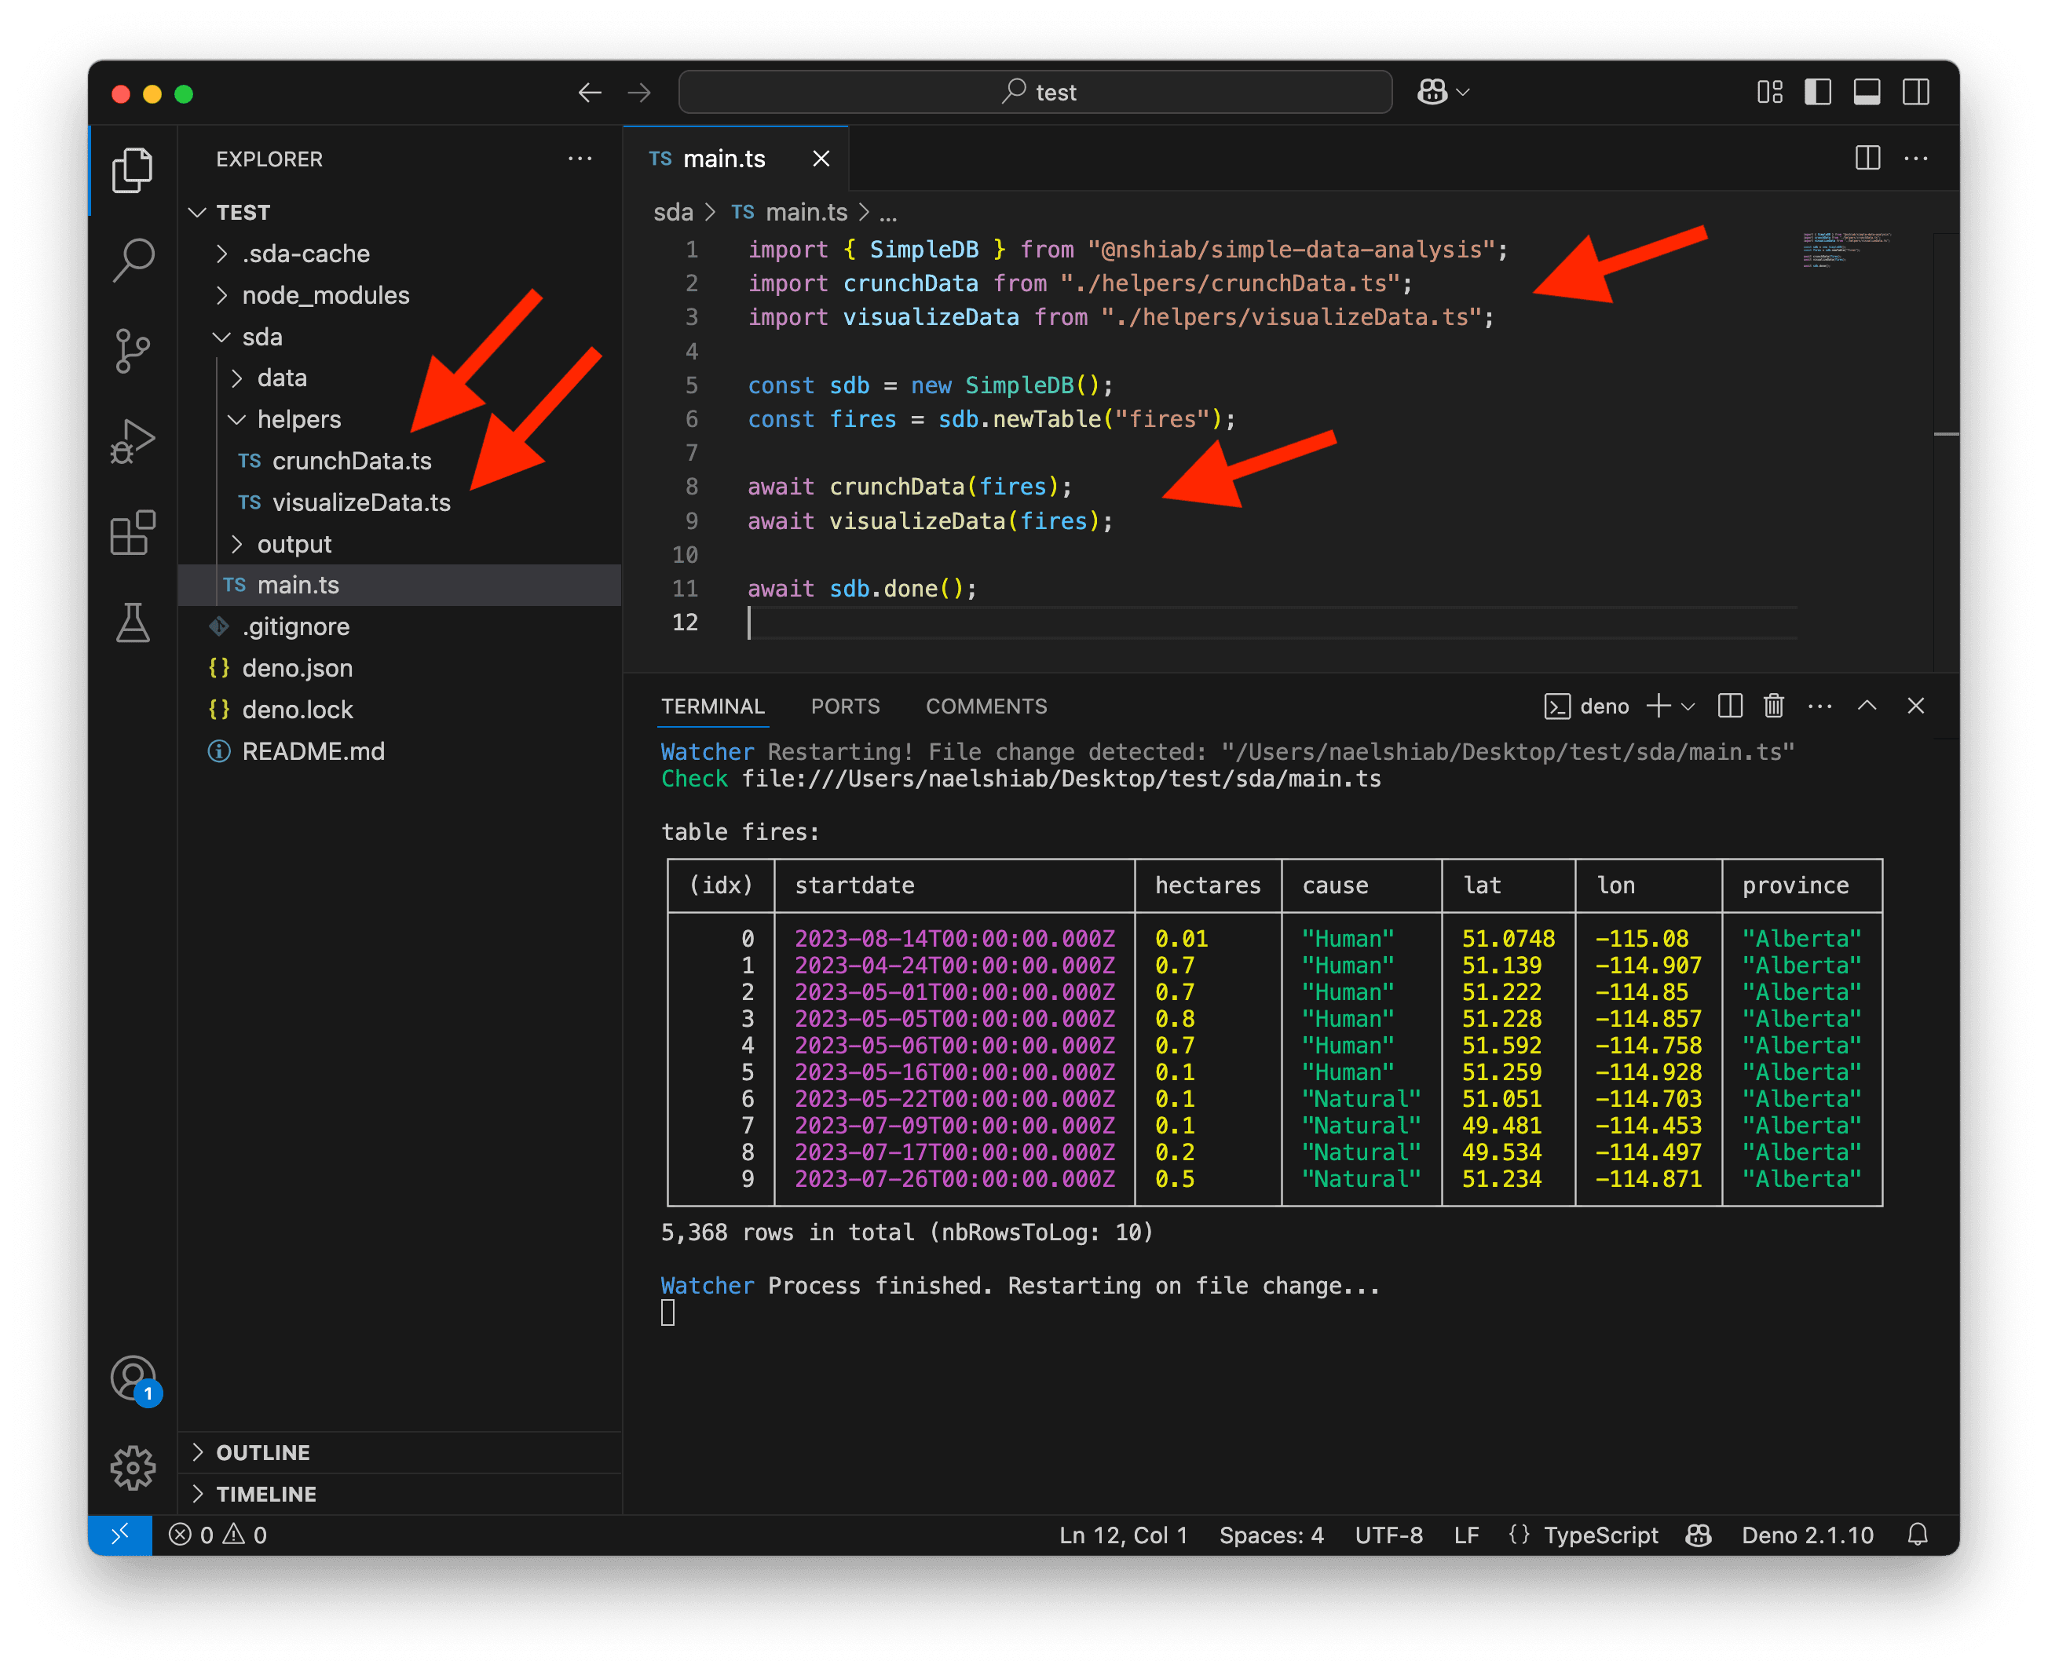This screenshot has width=2048, height=1672.
Task: Click the test command center search box
Action: click(1034, 92)
